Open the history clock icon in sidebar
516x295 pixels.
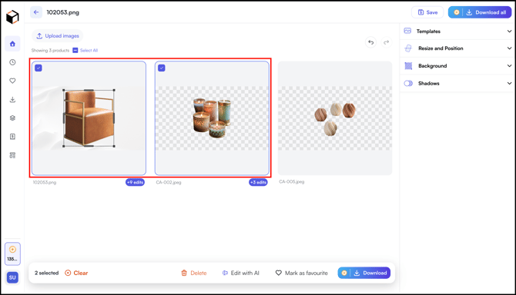(x=12, y=62)
